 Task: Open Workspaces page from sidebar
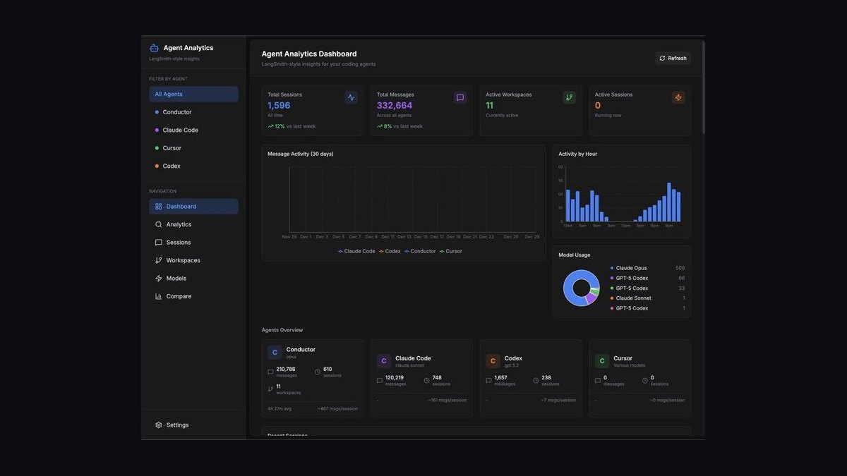pyautogui.click(x=193, y=260)
